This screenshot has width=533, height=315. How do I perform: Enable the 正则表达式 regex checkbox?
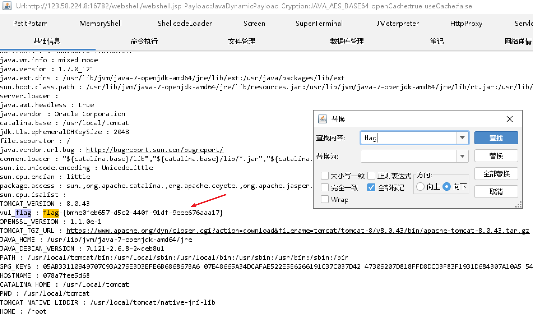(x=371, y=176)
